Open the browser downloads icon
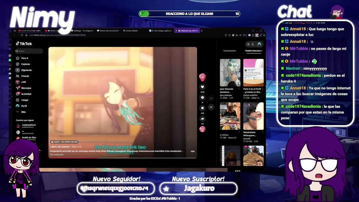 (x=261, y=35)
